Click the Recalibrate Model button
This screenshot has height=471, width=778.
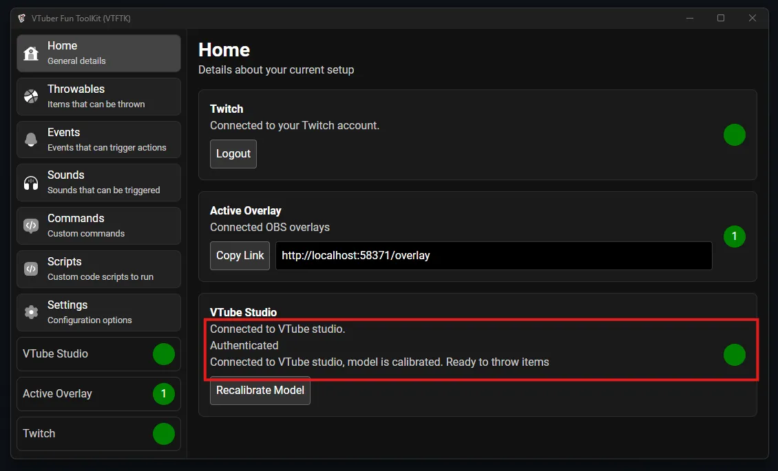[260, 391]
